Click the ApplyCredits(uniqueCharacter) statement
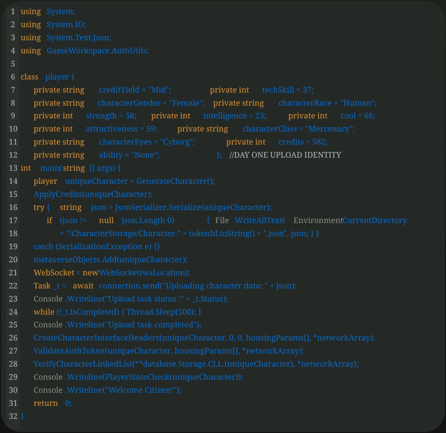 pyautogui.click(x=93, y=194)
